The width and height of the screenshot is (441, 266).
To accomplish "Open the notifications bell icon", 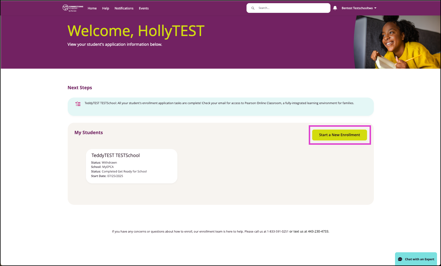I will coord(335,8).
